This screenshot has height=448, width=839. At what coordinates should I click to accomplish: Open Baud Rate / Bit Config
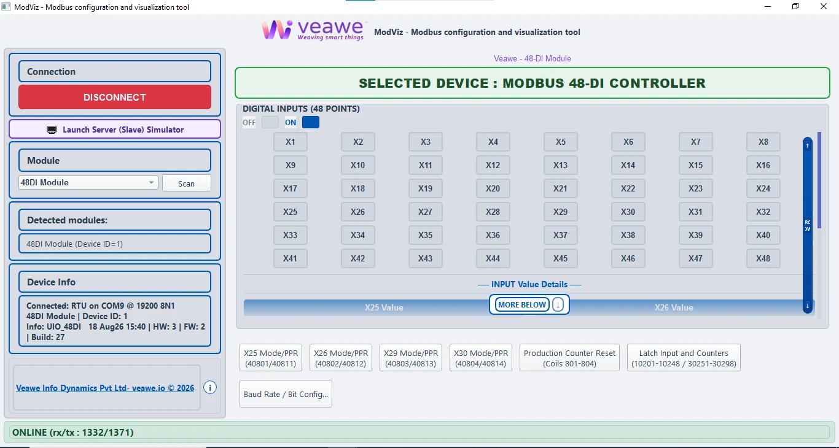(286, 394)
